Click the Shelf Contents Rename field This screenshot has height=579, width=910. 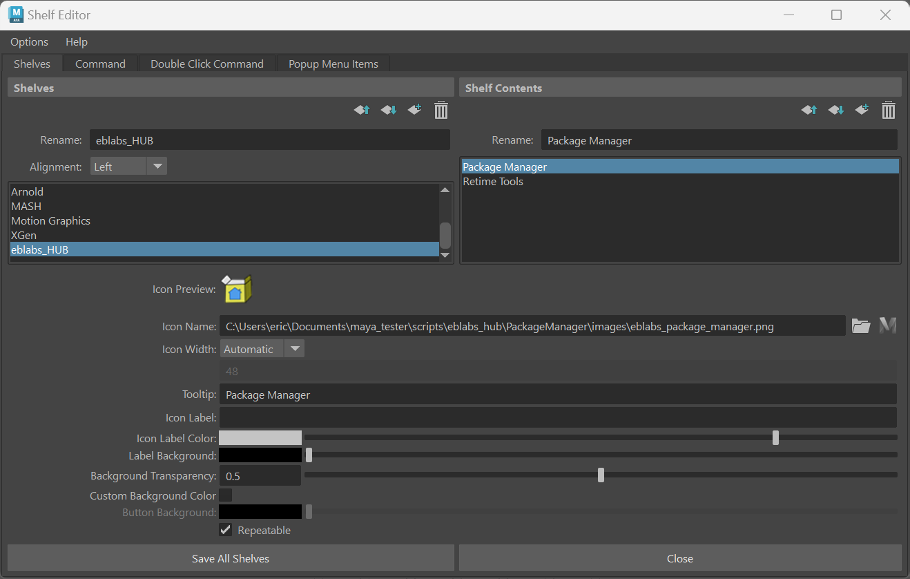[719, 140]
